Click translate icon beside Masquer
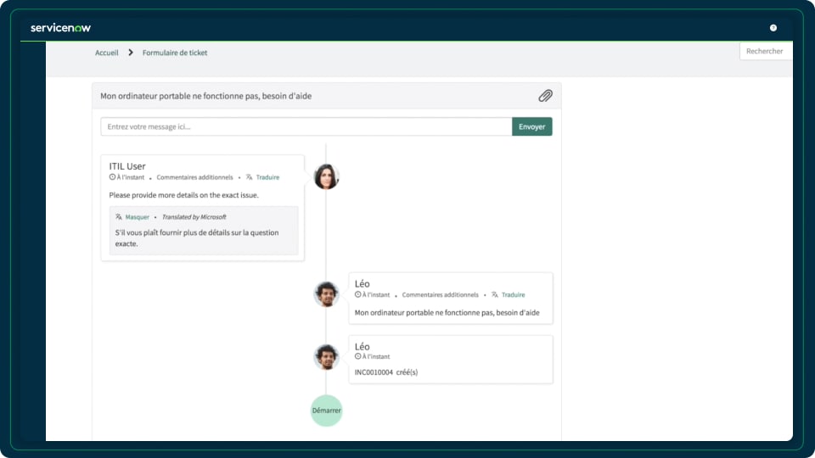Image resolution: width=815 pixels, height=458 pixels. click(x=119, y=217)
